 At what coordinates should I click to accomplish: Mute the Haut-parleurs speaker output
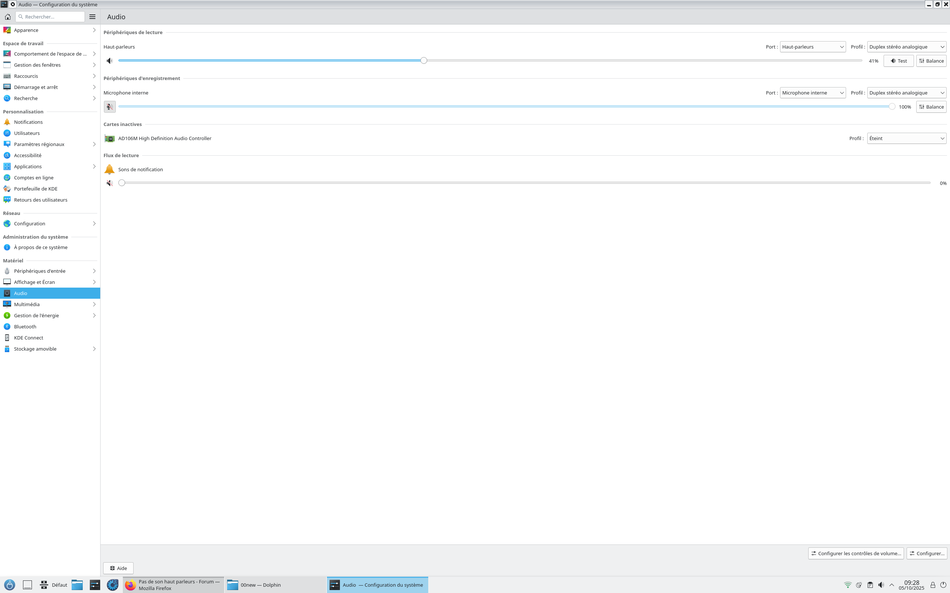109,61
